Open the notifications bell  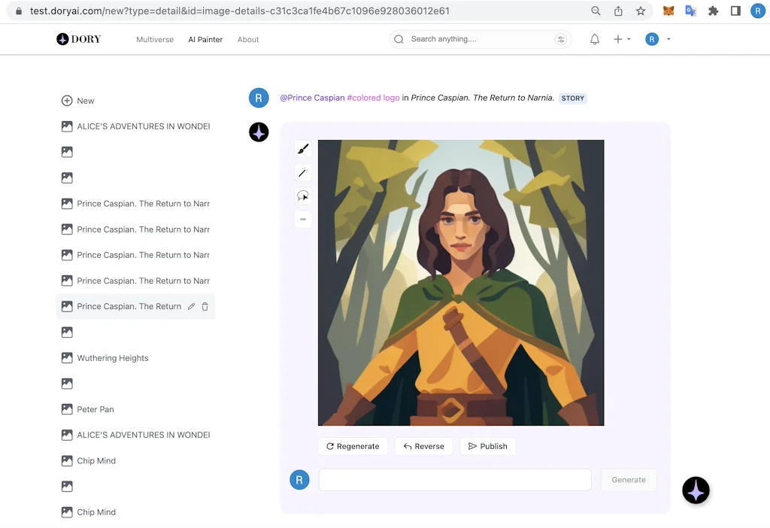pyautogui.click(x=595, y=39)
